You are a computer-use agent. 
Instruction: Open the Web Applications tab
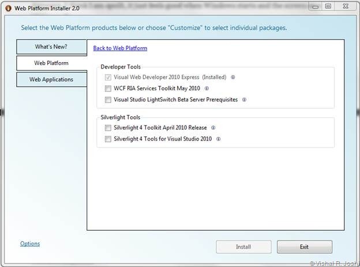51,79
